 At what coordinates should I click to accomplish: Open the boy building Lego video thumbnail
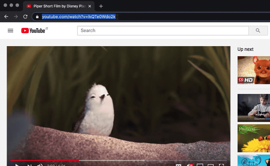point(254,108)
